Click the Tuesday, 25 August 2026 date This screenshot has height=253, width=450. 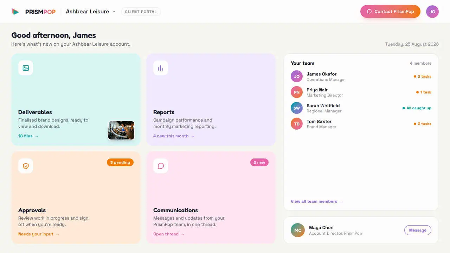coord(412,44)
